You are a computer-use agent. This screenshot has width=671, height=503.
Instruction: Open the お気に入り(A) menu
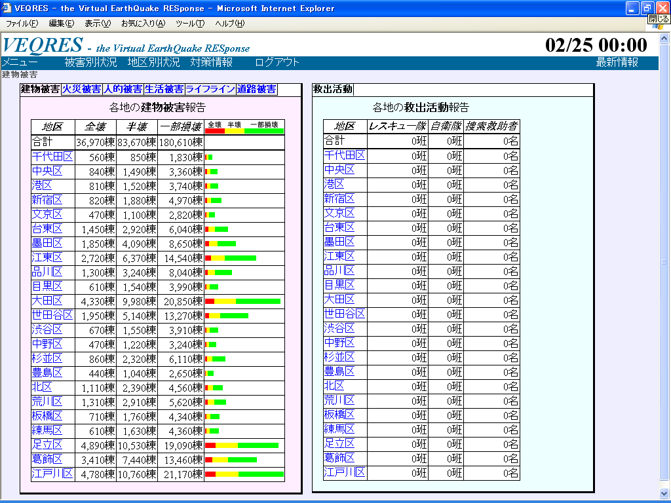143,24
